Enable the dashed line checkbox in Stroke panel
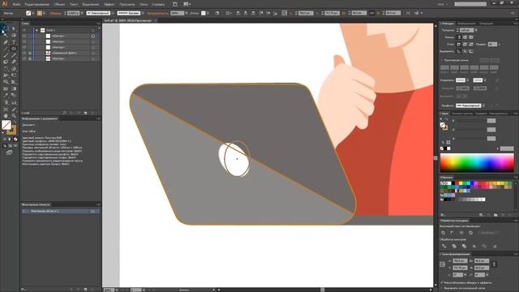 click(x=442, y=60)
